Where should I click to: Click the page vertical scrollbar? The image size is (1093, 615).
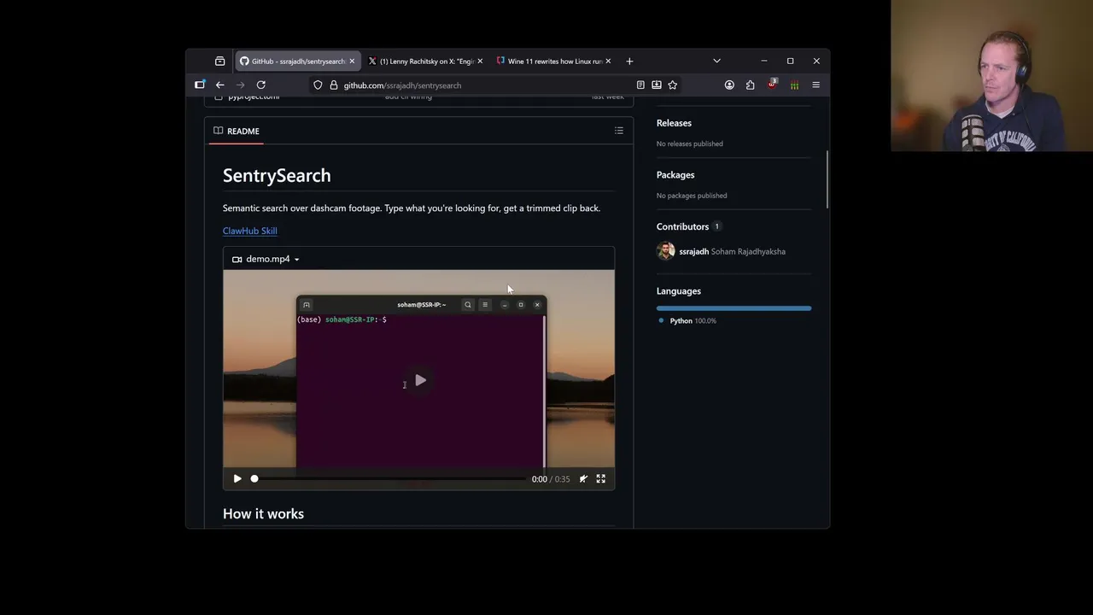point(827,179)
